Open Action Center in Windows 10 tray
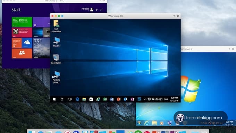Image resolution: width=236 pixels, height=133 pixels. 161,99
